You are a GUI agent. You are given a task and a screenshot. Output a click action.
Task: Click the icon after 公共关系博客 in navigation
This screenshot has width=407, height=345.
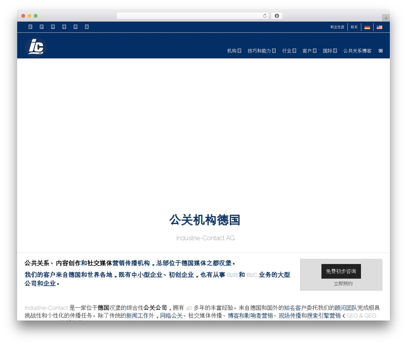[x=381, y=51]
